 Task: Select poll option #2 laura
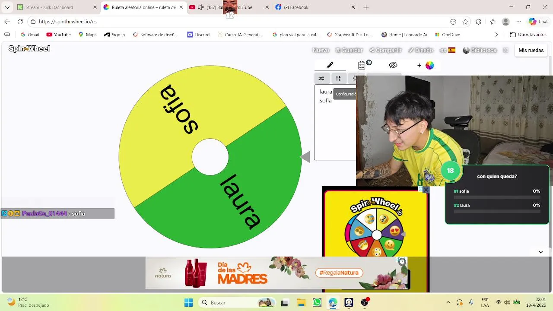tap(497, 207)
